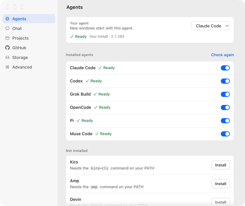This screenshot has height=206, width=245.
Task: Open the Agents settings section
Action: pos(29,19)
